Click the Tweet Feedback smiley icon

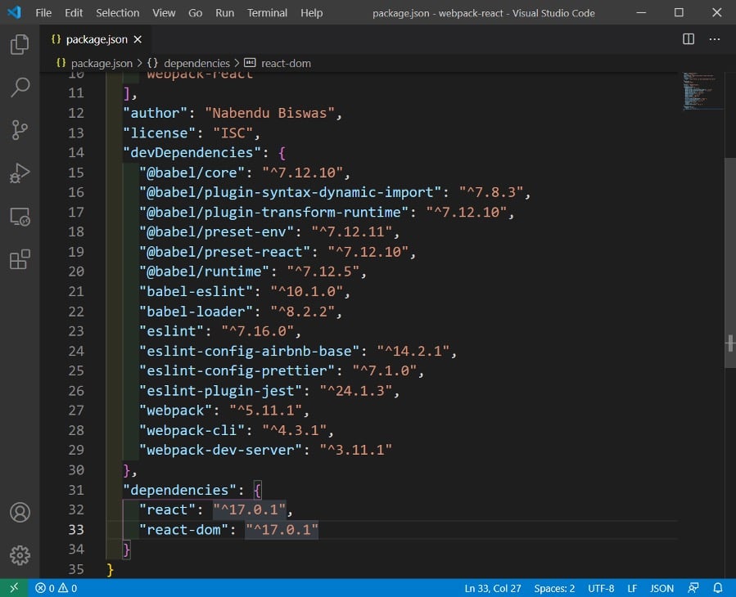(693, 587)
